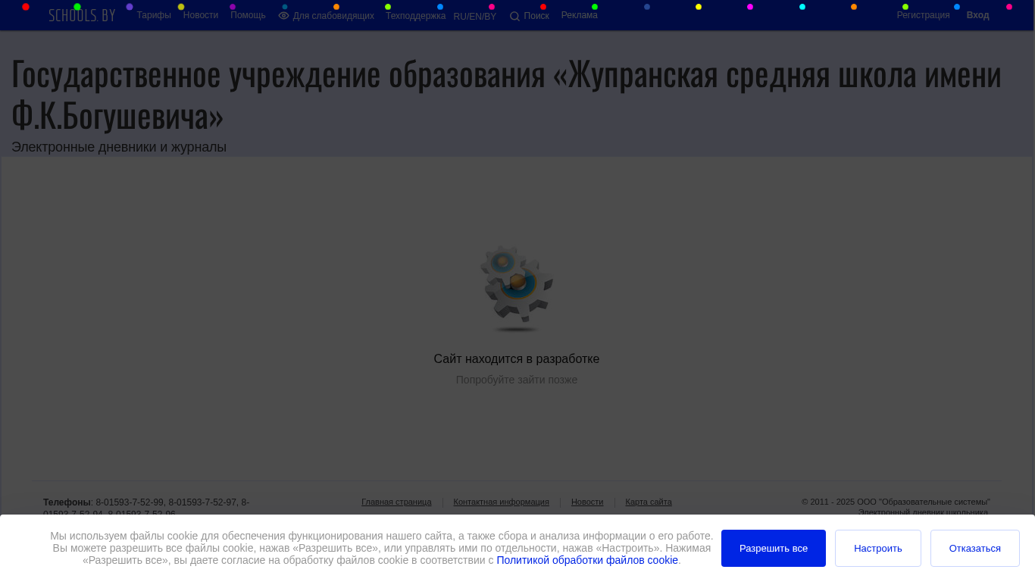The width and height of the screenshot is (1035, 582).
Task: Open footer link Главная страница
Action: pyautogui.click(x=396, y=502)
